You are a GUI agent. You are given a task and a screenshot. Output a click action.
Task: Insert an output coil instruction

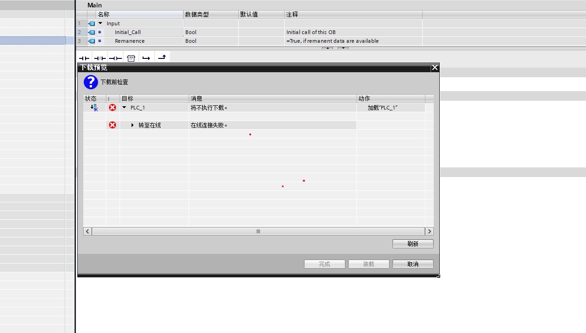pyautogui.click(x=115, y=58)
